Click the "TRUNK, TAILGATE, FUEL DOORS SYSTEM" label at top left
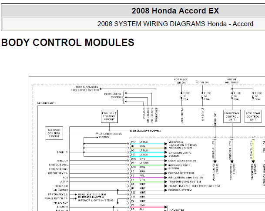 coord(85,89)
